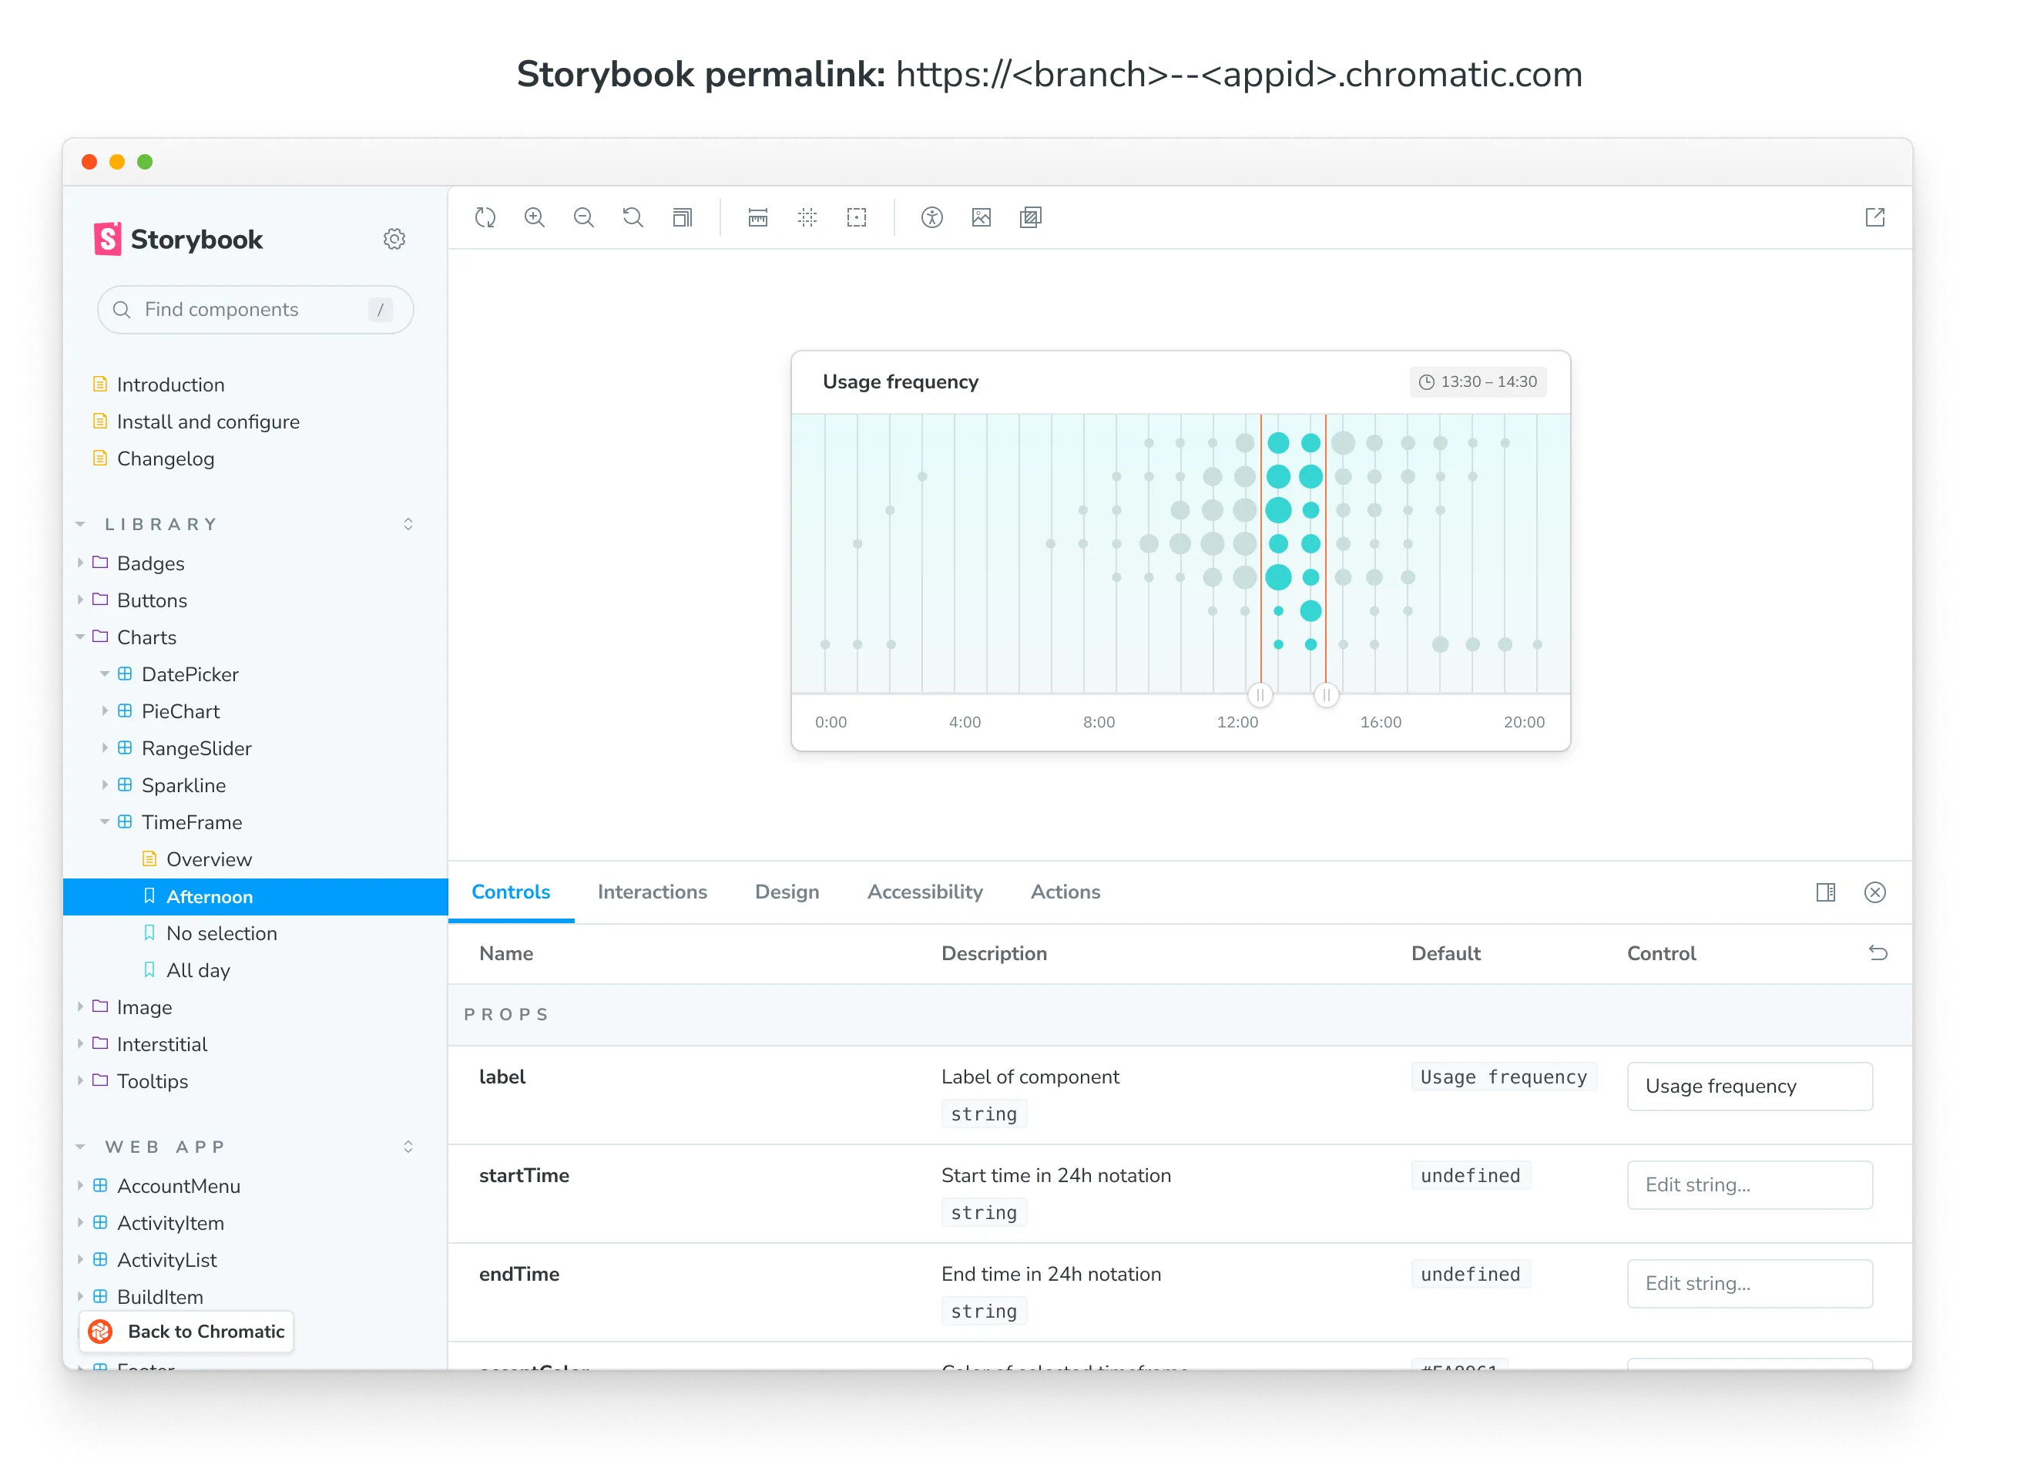Viewport: 2037px width, 1478px height.
Task: Collapse the DatePicker component
Action: (x=190, y=673)
